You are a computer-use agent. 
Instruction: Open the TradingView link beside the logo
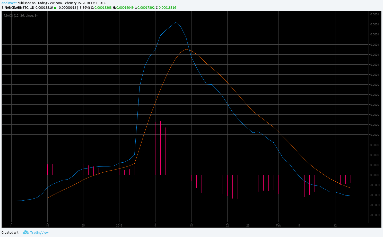point(39,232)
